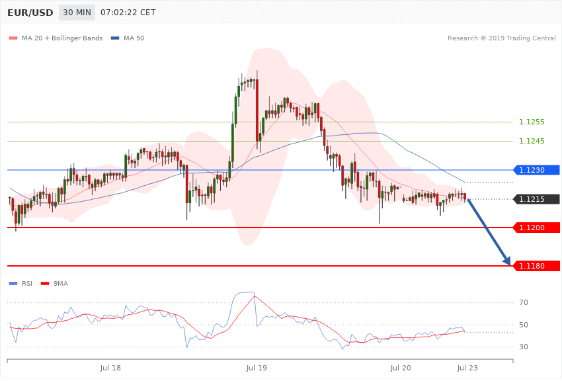
Task: Click the RSI 70 axis value
Action: [524, 302]
